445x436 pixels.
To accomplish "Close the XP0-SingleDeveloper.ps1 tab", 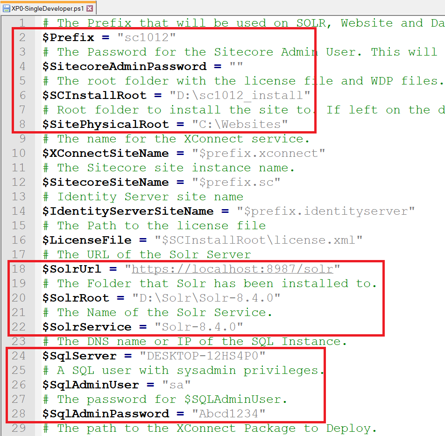I will (90, 8).
